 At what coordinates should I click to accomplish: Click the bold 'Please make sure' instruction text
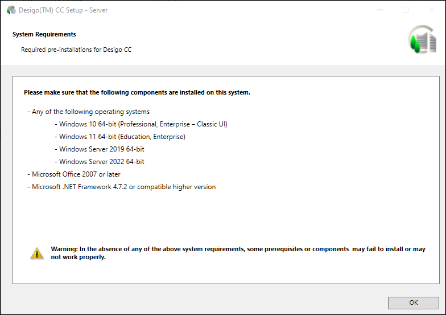[137, 92]
